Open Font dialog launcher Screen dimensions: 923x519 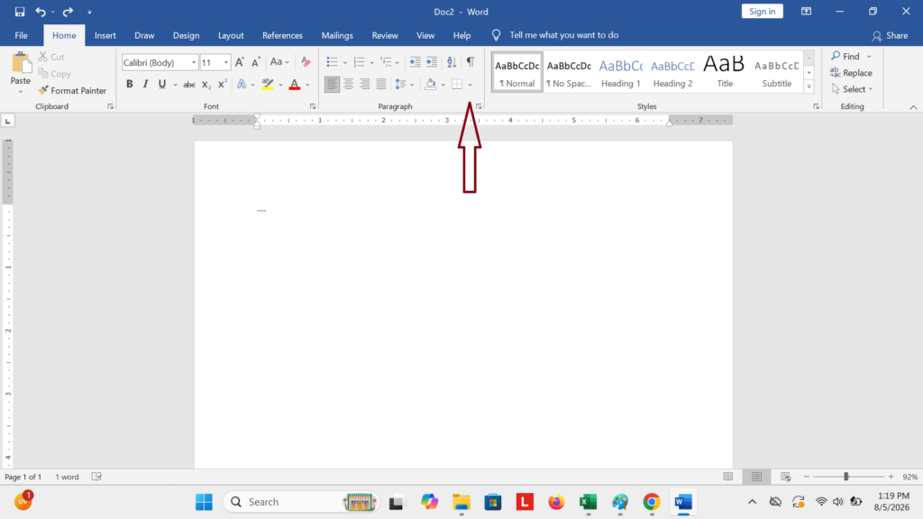313,106
